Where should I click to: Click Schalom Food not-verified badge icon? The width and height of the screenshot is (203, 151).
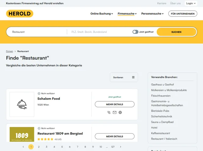pyautogui.click(x=39, y=93)
